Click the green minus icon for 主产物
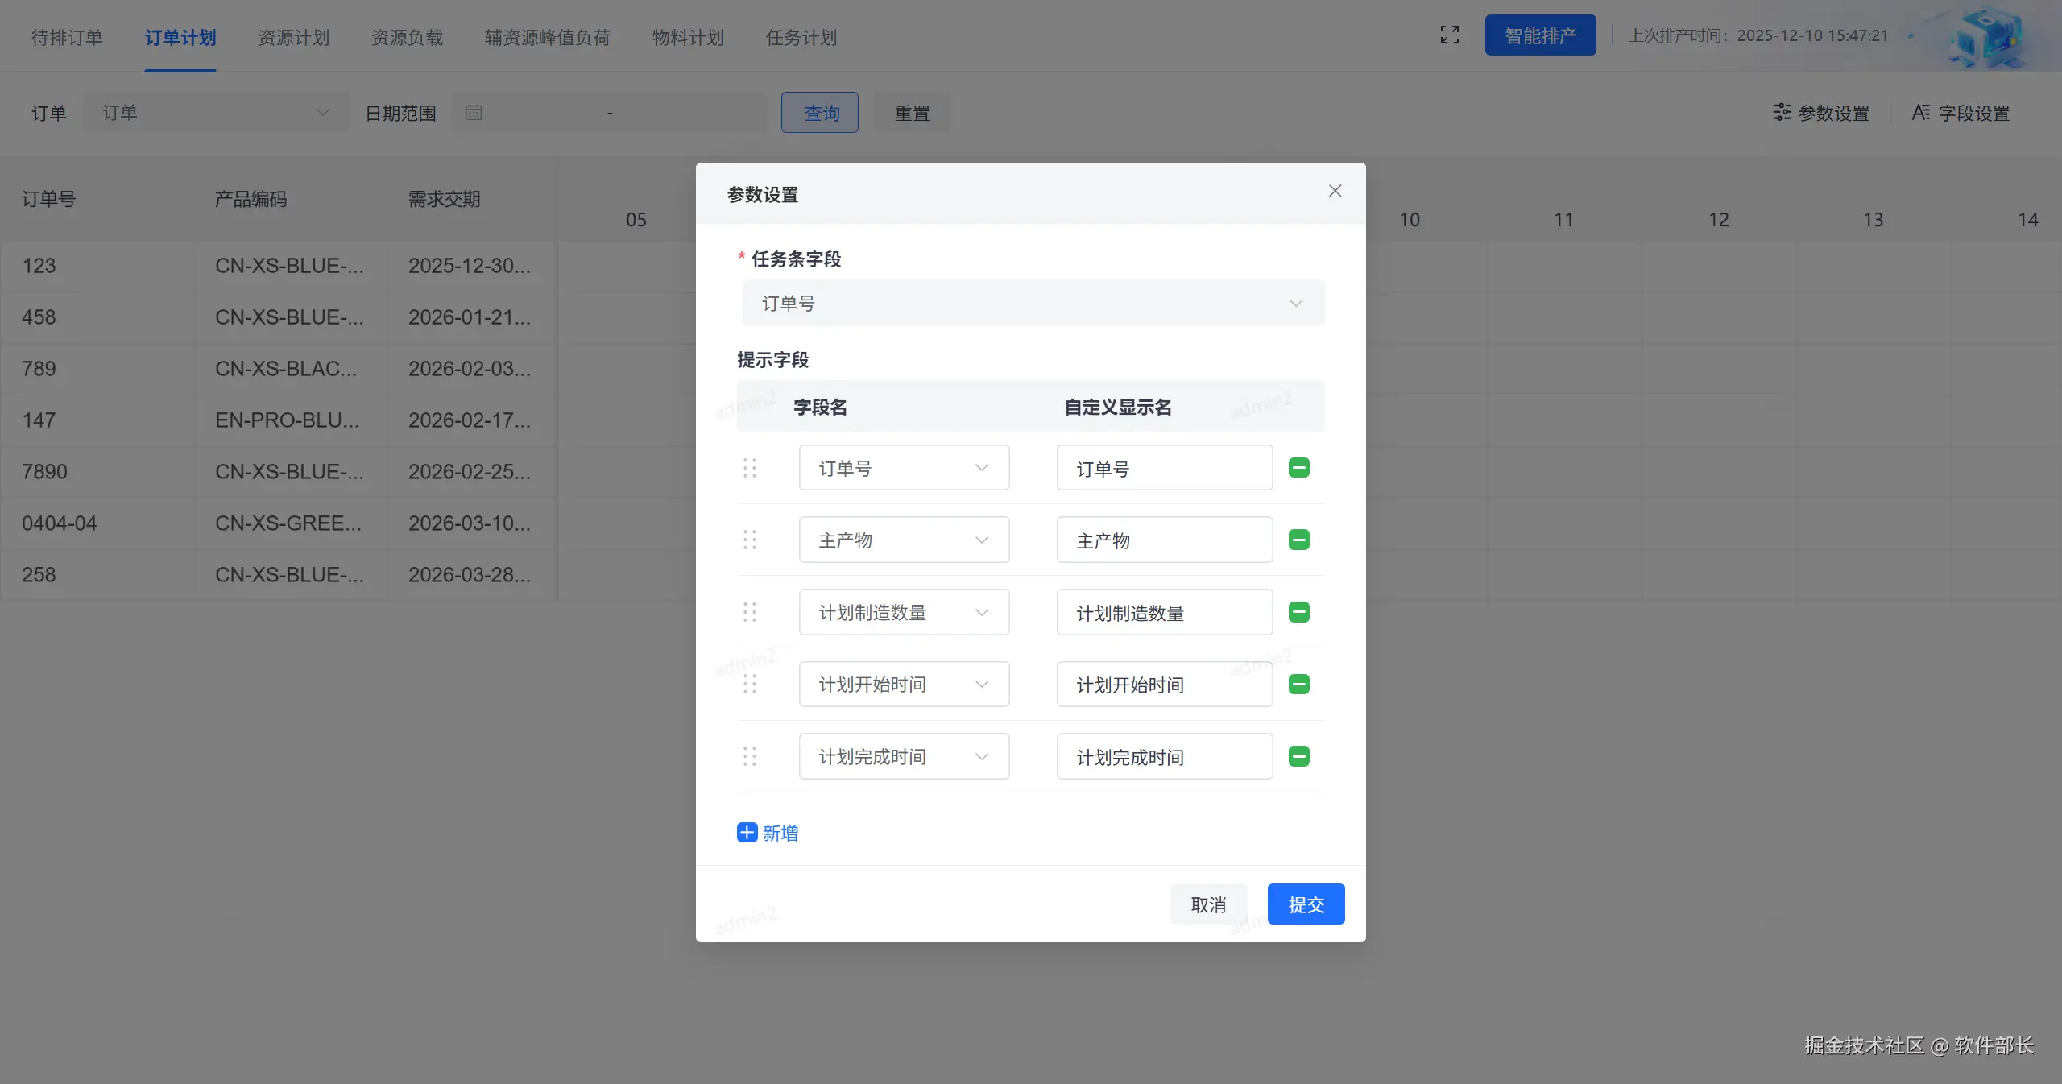The image size is (2062, 1084). pos(1298,540)
